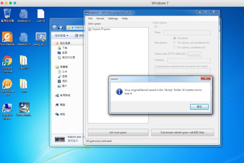The height and width of the screenshot is (163, 244).
Task: Select desktop.ini icon beside Recycle Bin
Action: click(x=24, y=15)
